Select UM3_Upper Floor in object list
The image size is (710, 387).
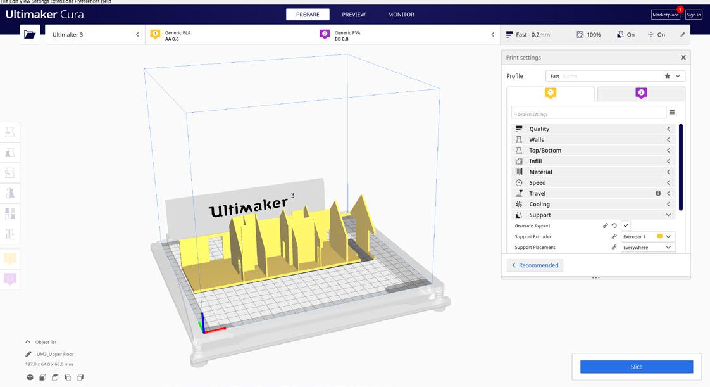(x=55, y=354)
